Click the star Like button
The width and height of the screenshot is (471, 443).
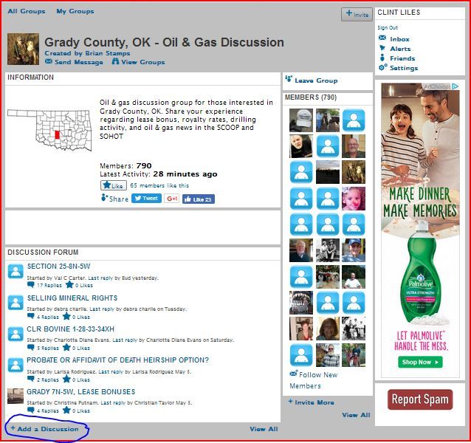tap(114, 185)
